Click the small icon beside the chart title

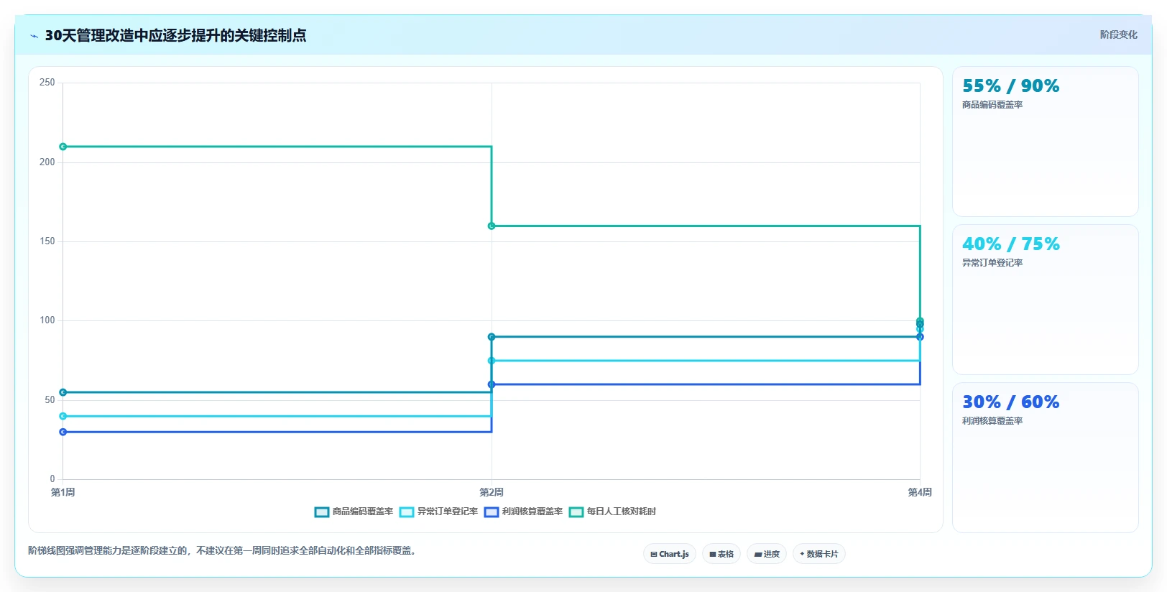coord(34,36)
